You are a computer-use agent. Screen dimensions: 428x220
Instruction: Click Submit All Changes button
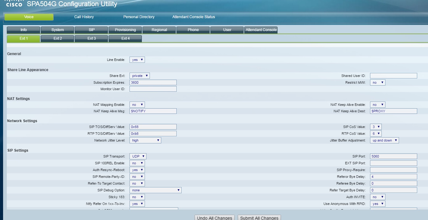259,218
